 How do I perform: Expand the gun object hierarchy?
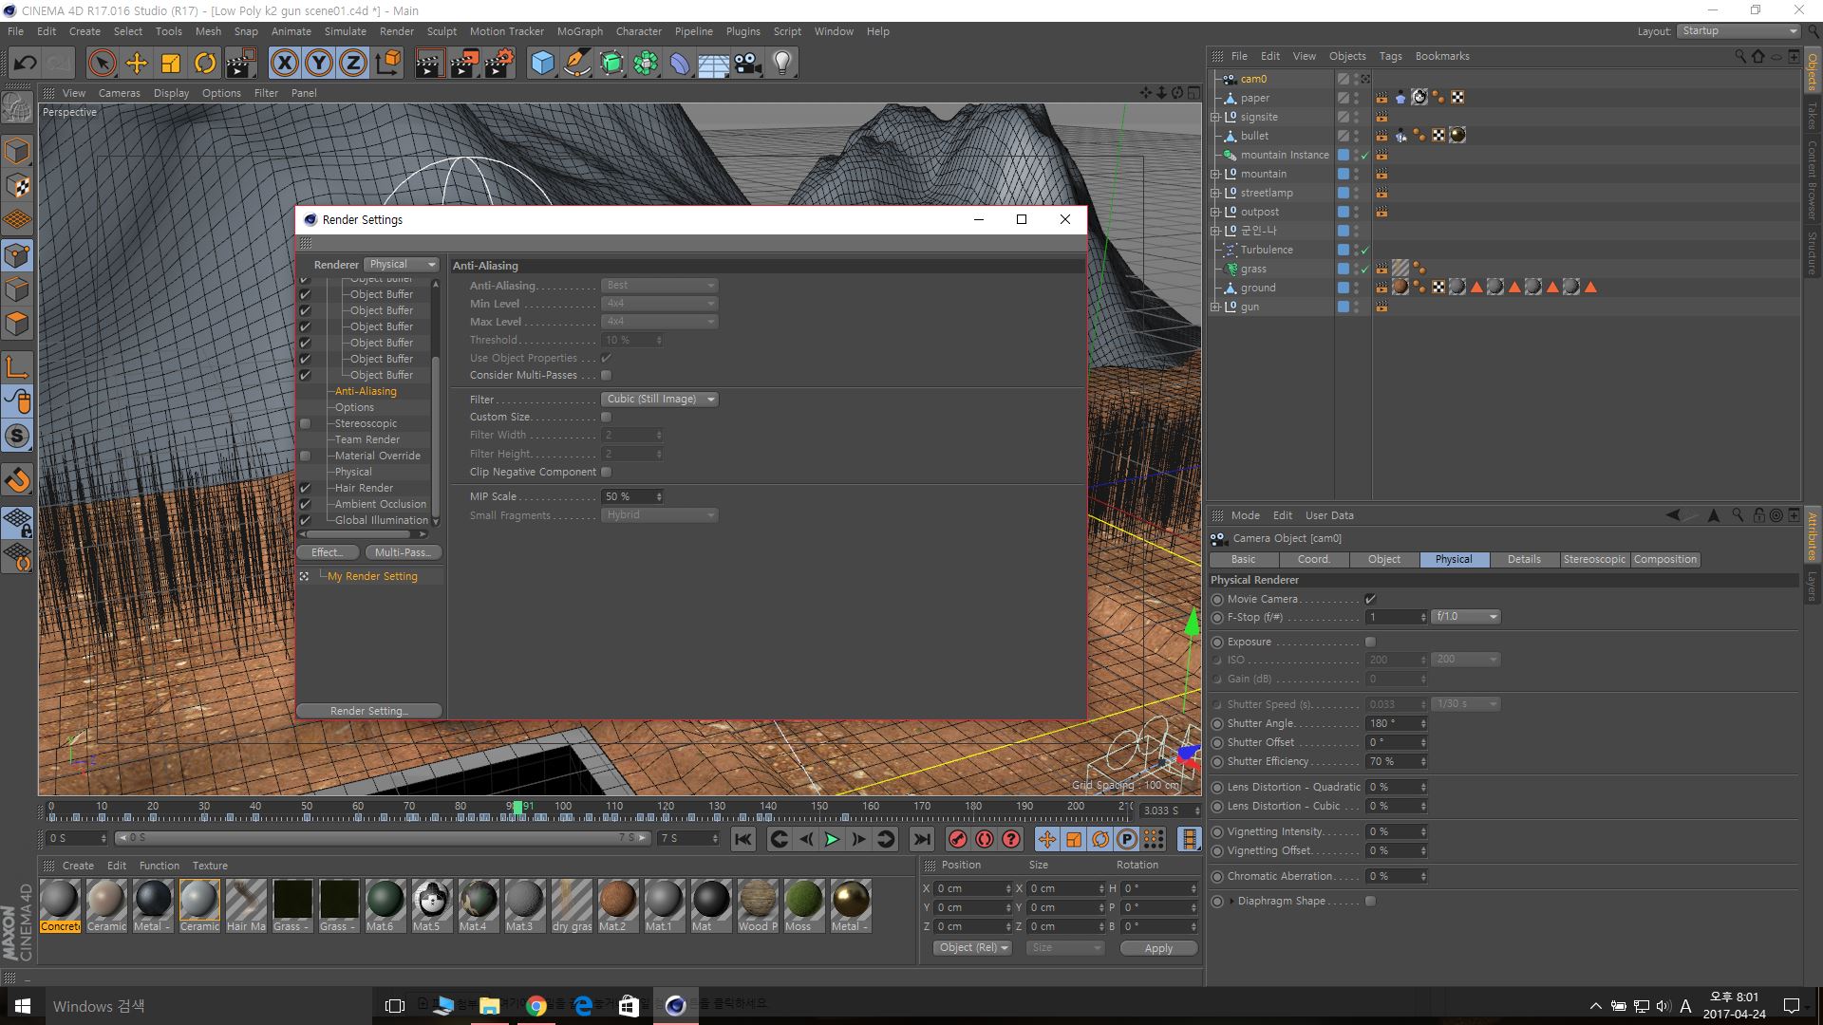pyautogui.click(x=1214, y=307)
